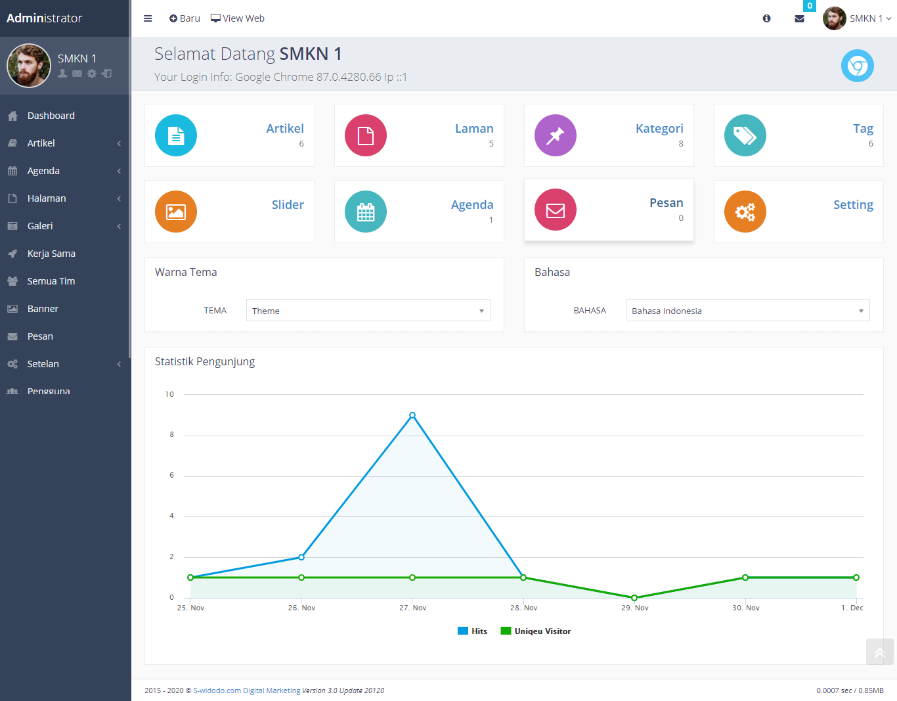The width and height of the screenshot is (897, 701).
Task: Open the Bahasa Indonesia language dropdown
Action: pos(748,310)
